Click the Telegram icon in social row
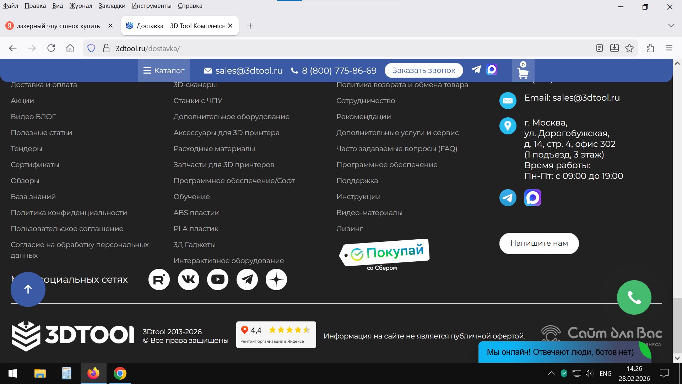Image resolution: width=682 pixels, height=384 pixels. coord(247,279)
